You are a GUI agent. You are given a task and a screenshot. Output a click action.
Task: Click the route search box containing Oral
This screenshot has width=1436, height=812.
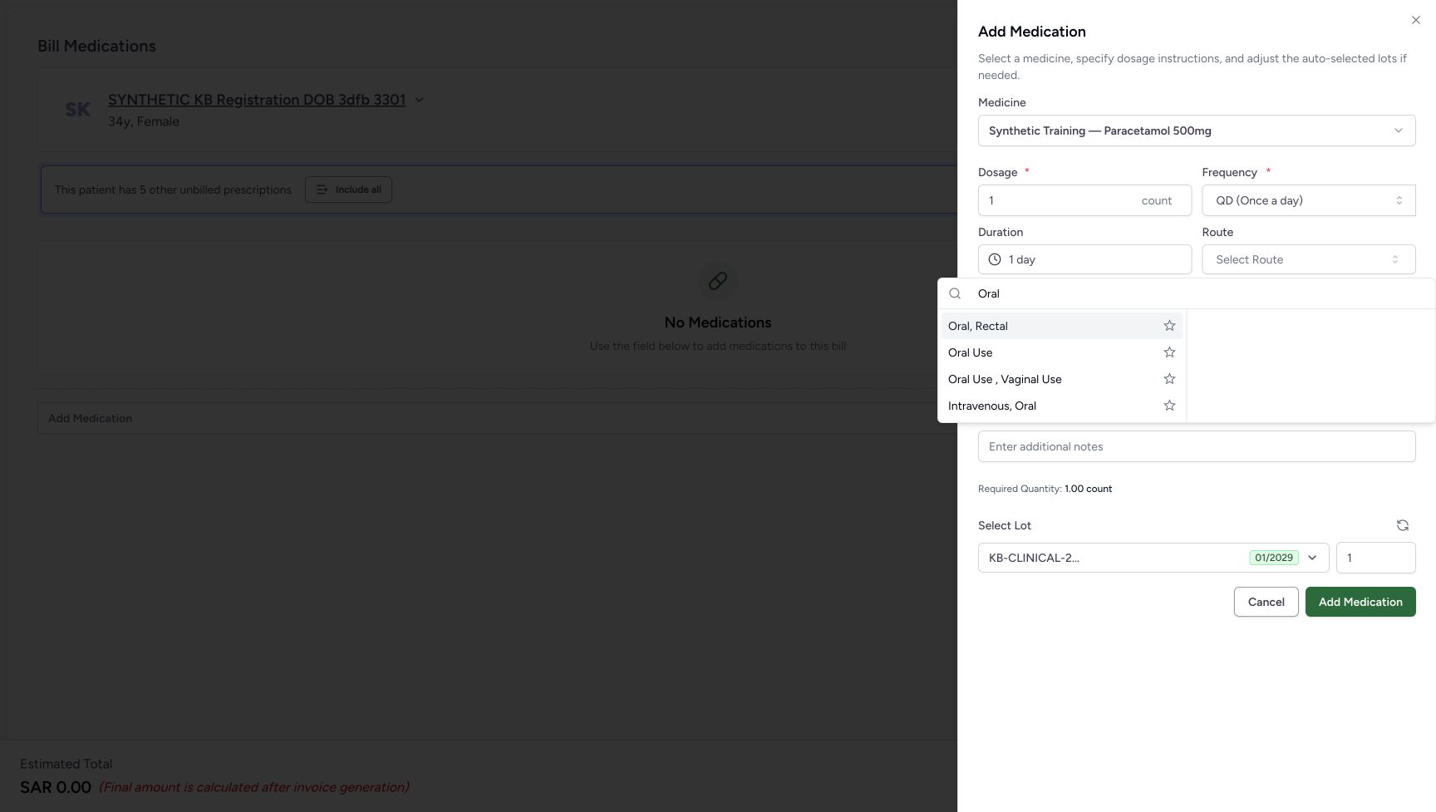1197,293
